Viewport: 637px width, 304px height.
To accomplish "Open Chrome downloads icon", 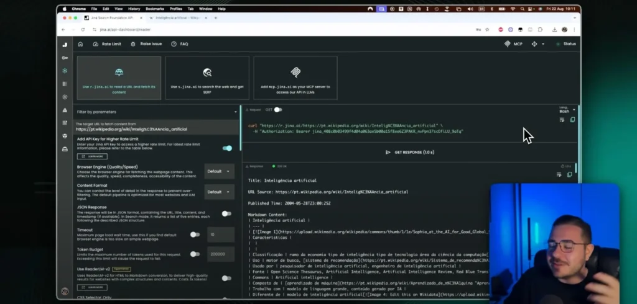I will (x=554, y=30).
